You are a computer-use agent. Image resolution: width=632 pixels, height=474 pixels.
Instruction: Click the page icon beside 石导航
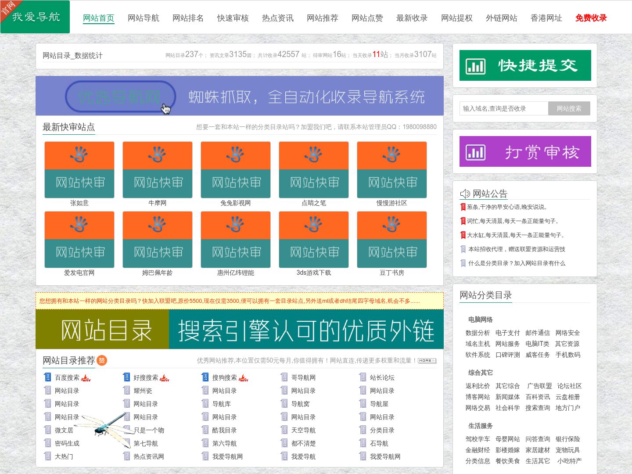click(x=363, y=443)
